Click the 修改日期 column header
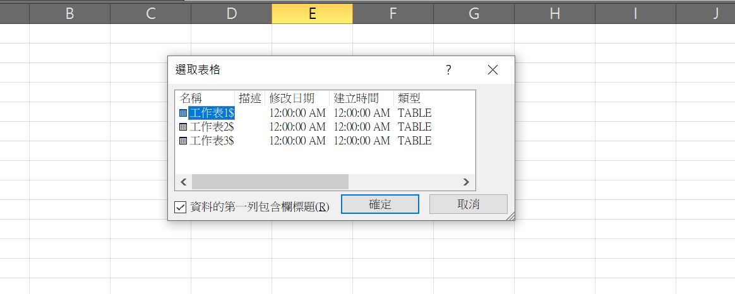The width and height of the screenshot is (735, 294). tap(297, 98)
